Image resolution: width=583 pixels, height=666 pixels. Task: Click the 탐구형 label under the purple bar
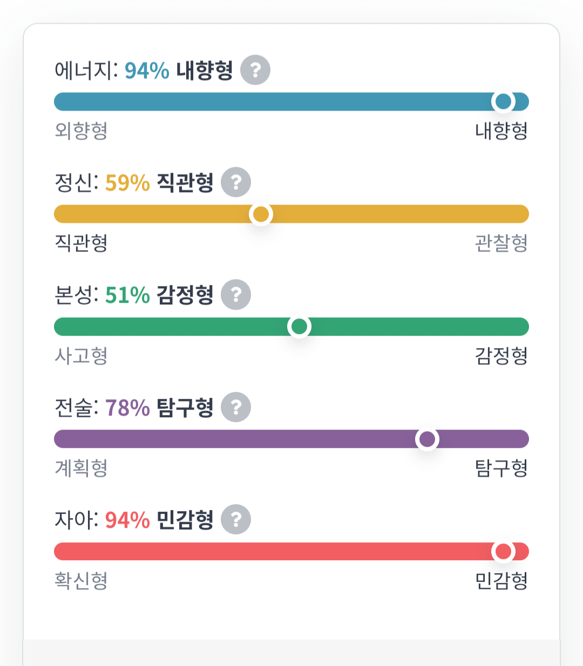[501, 468]
